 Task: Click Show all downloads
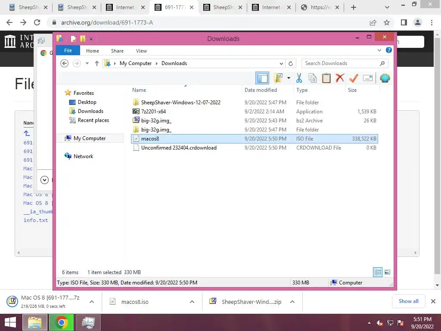tap(408, 301)
